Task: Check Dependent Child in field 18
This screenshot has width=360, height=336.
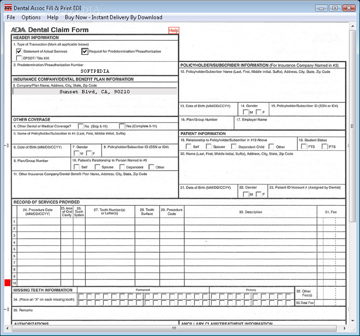Action: (234, 146)
